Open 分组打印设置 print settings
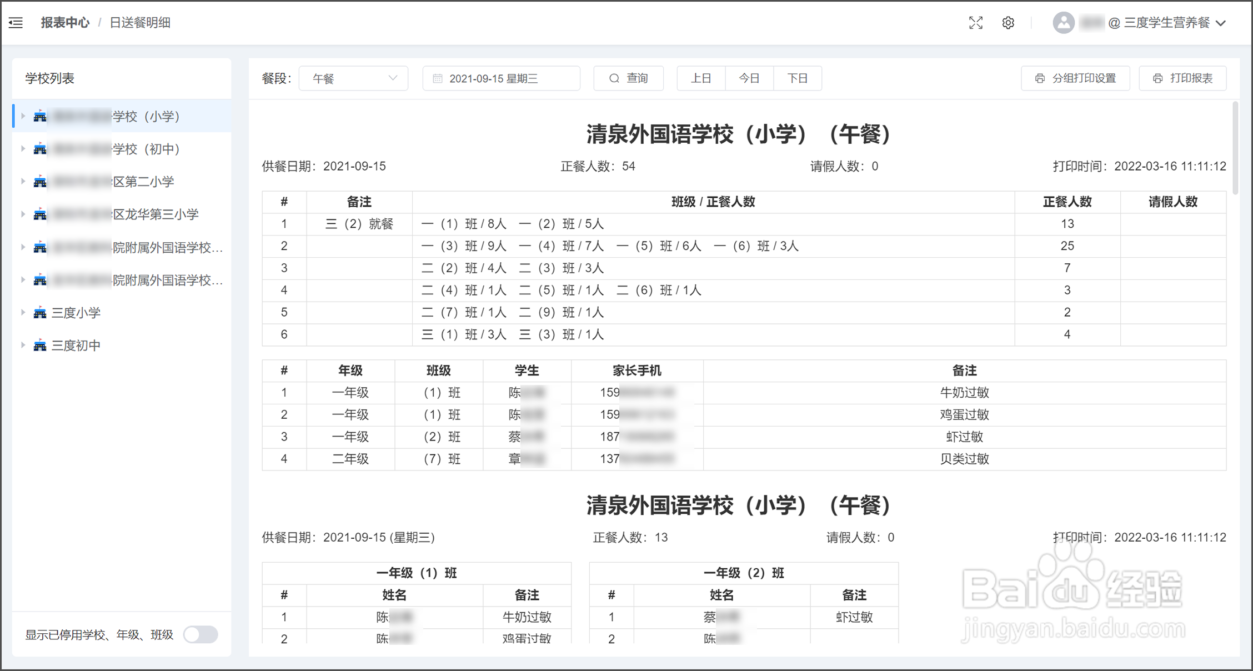 [x=1075, y=78]
